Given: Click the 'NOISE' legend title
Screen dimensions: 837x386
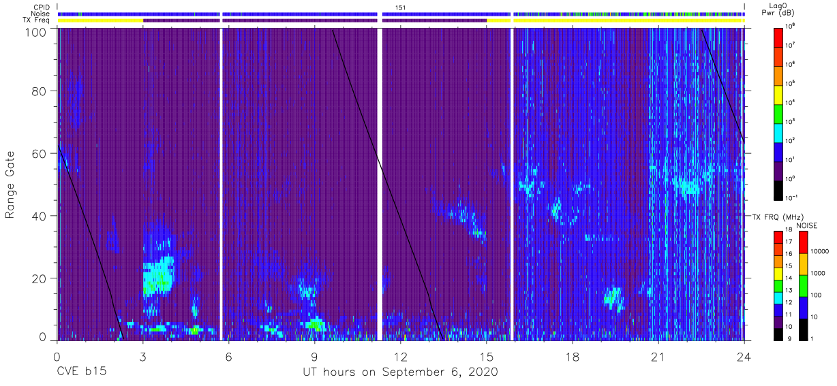Looking at the screenshot, I should (x=807, y=225).
